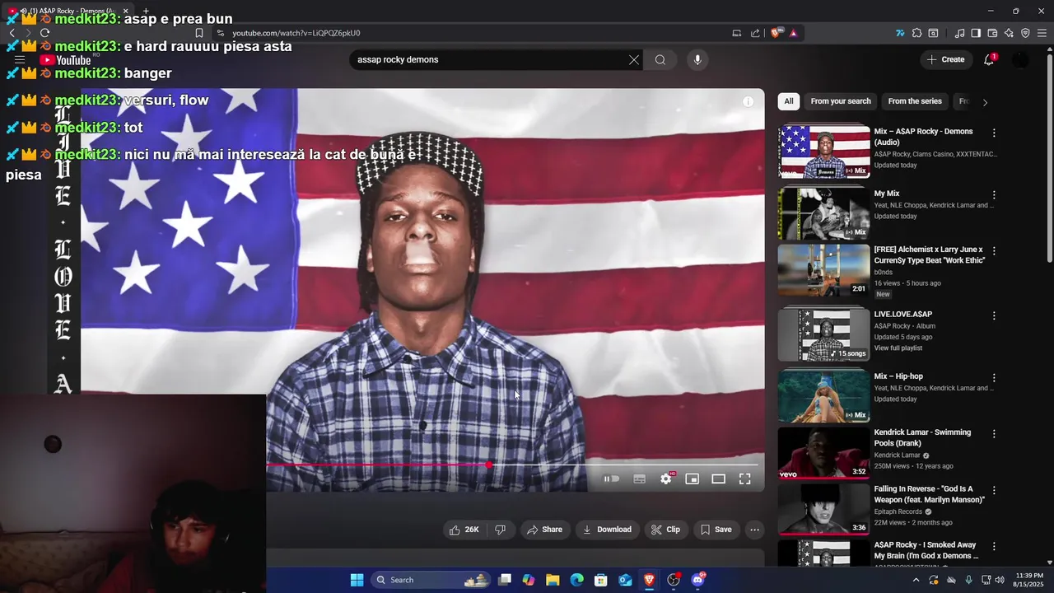Image resolution: width=1054 pixels, height=593 pixels.
Task: Open 'View full playlist' link
Action: tap(898, 348)
